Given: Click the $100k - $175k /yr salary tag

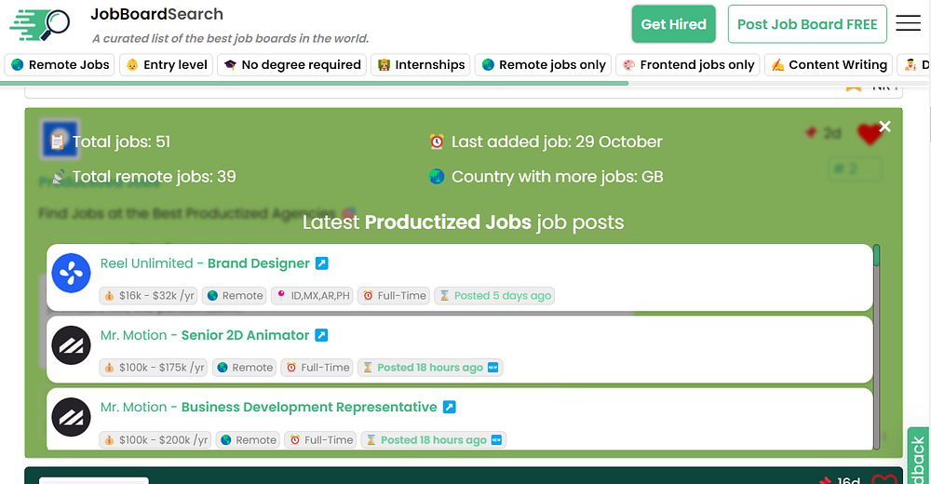Looking at the screenshot, I should pyautogui.click(x=154, y=368).
